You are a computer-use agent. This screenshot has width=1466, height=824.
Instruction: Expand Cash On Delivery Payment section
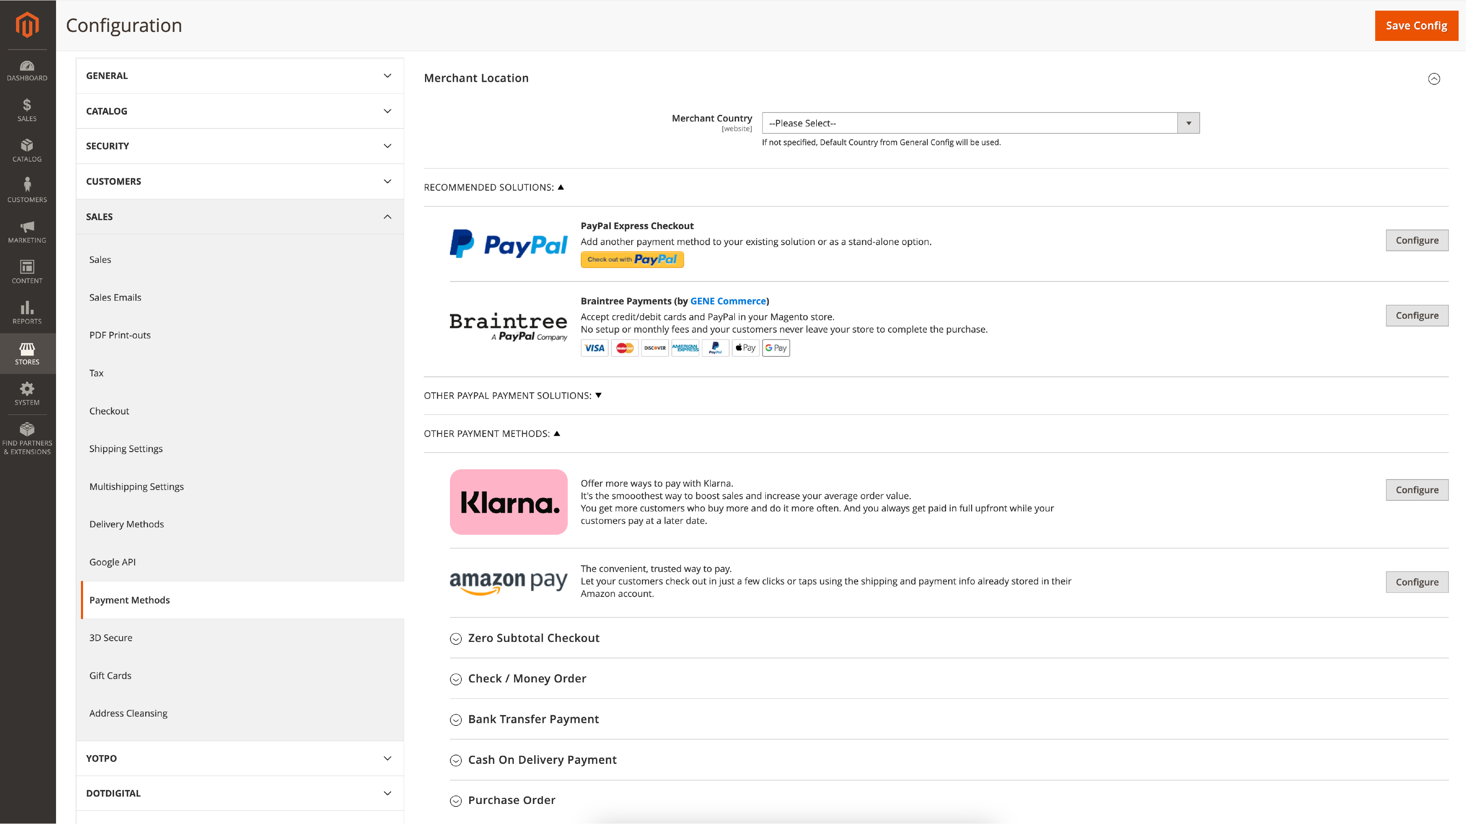[533, 760]
